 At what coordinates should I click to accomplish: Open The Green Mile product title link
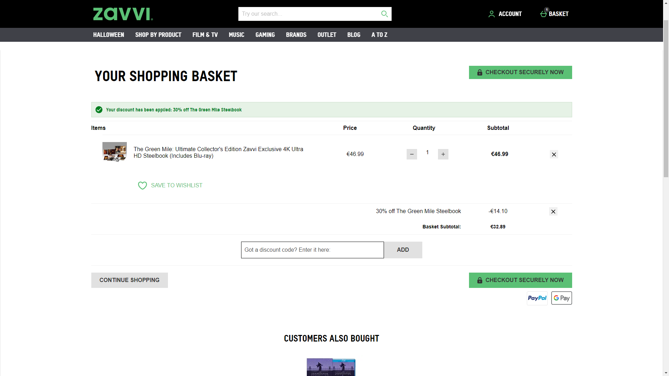click(218, 152)
